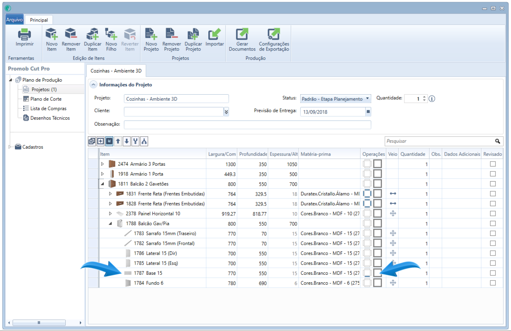511x331 pixels.
Task: Click the down arrow in the grid toolbar
Action: (x=126, y=141)
